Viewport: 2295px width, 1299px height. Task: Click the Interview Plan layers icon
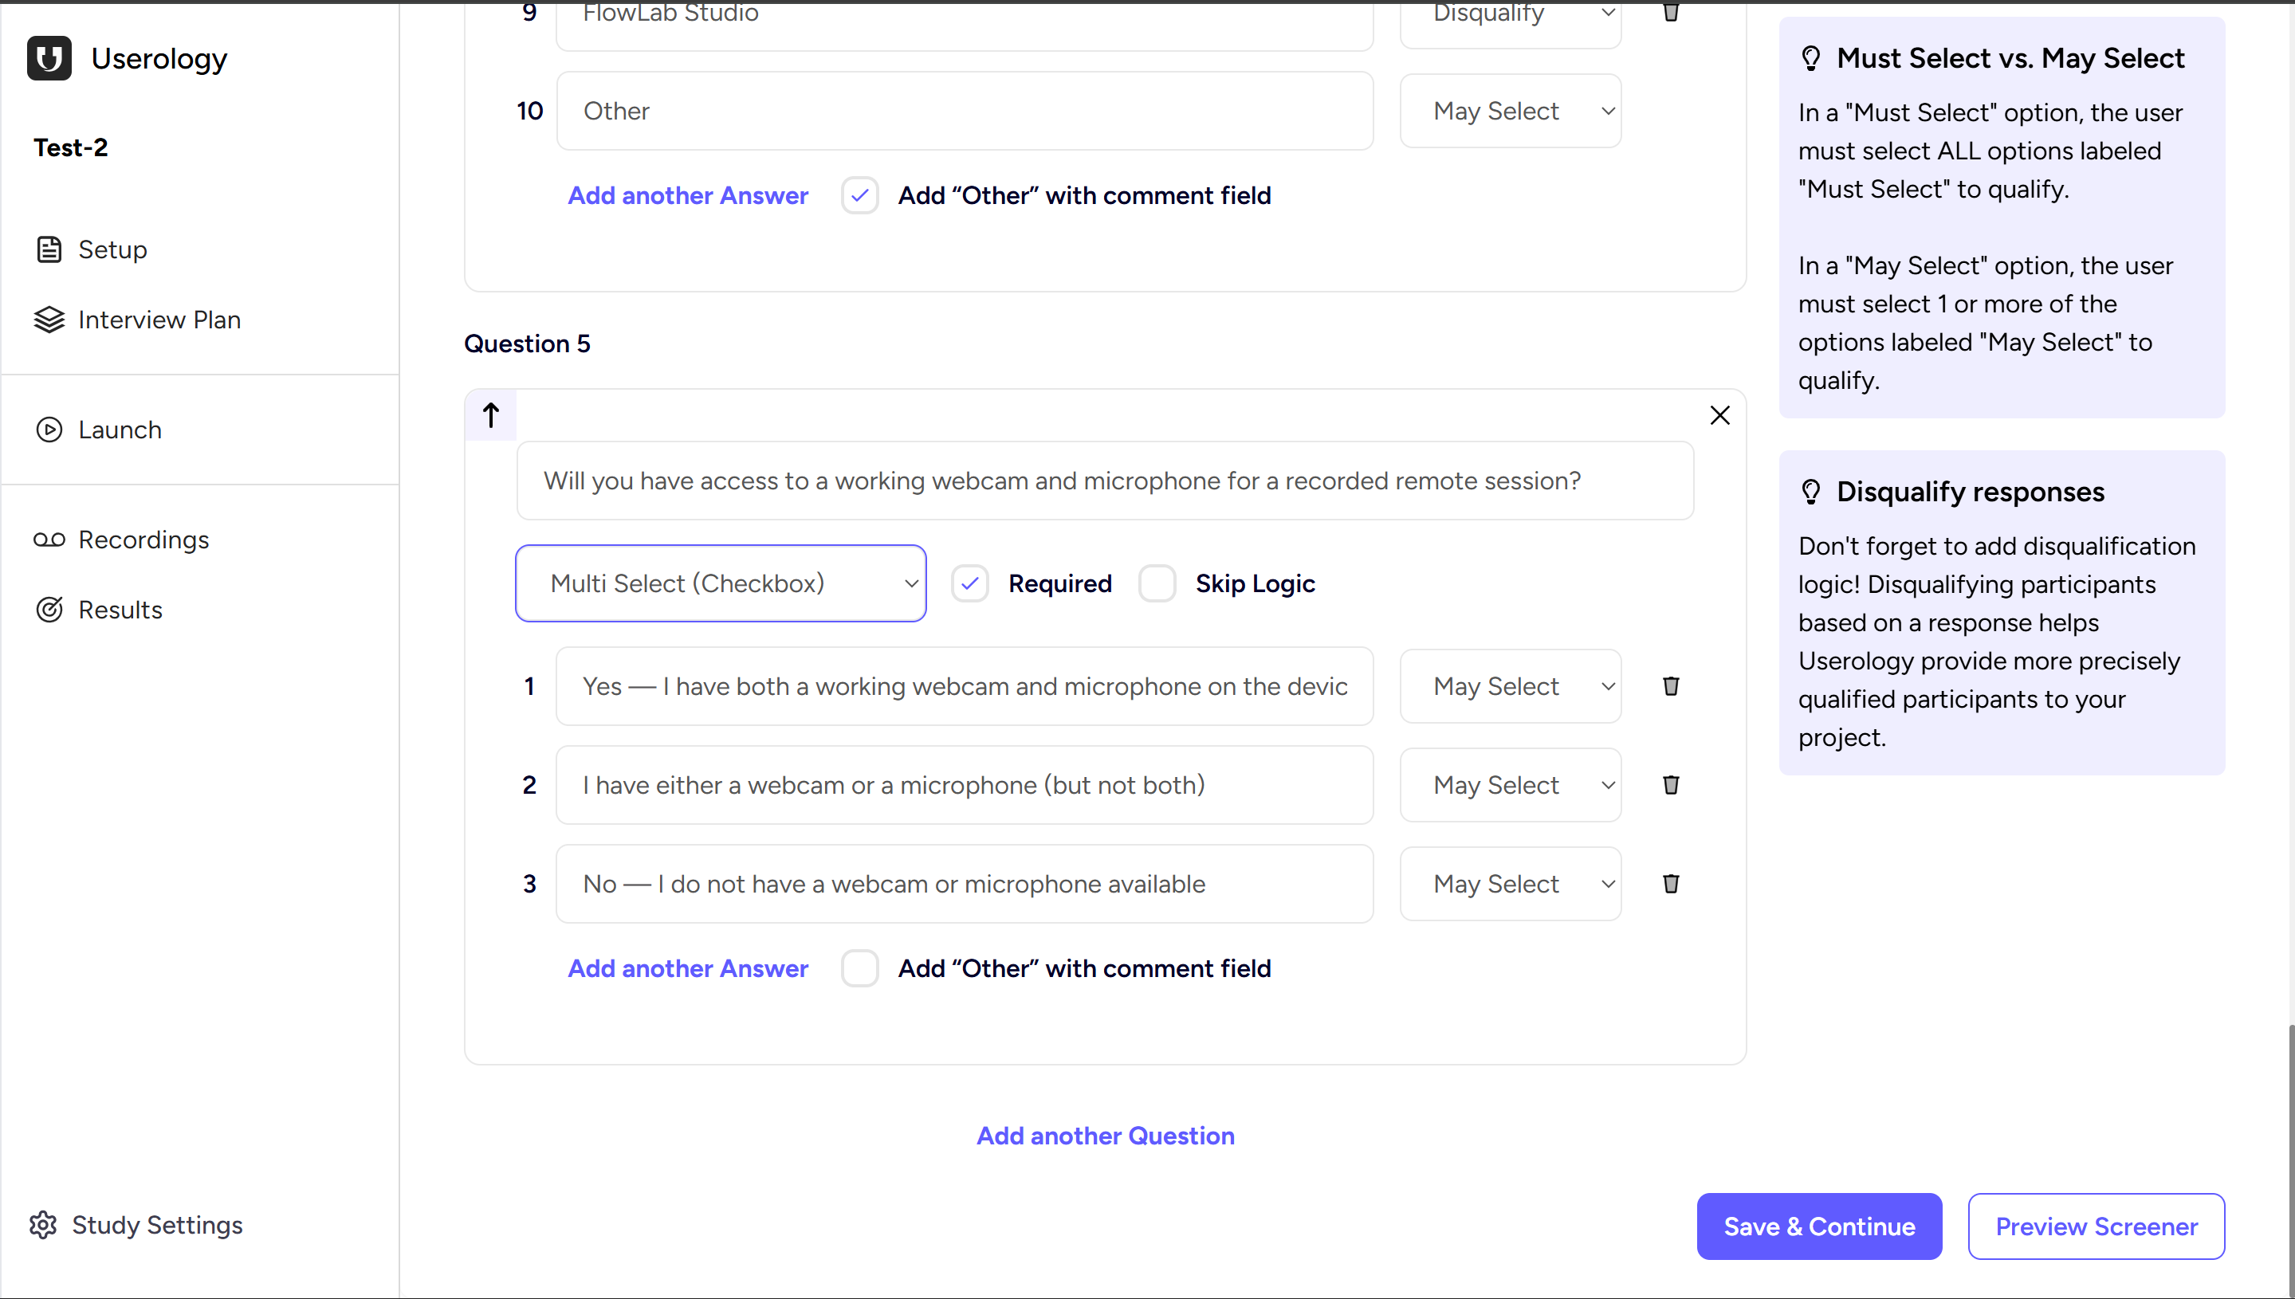click(50, 320)
